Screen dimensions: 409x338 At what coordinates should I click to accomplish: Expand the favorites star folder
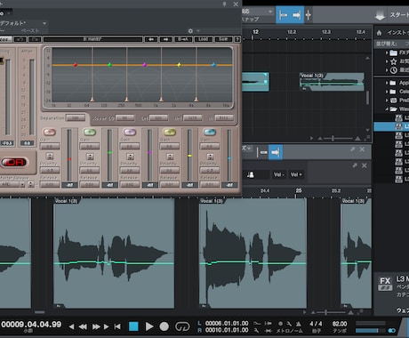pyautogui.click(x=387, y=61)
